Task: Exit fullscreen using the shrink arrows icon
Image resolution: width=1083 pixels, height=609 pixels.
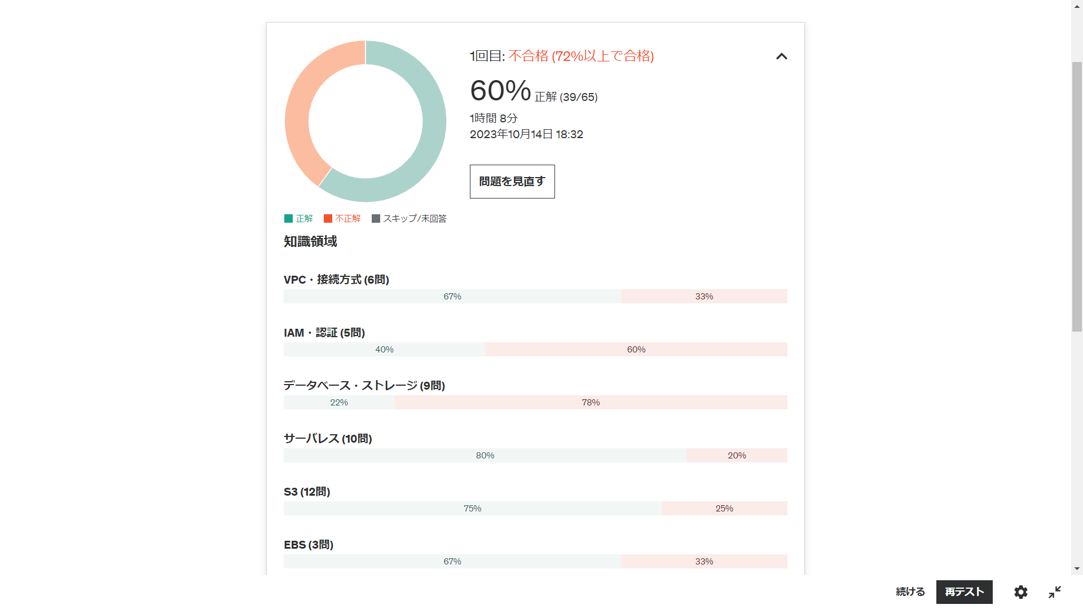Action: click(x=1054, y=592)
